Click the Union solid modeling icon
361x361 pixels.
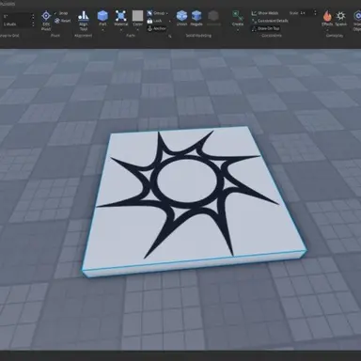[x=181, y=15]
